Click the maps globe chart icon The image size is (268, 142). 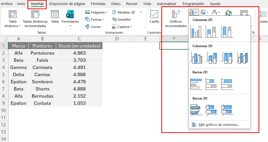pyautogui.click(x=229, y=13)
